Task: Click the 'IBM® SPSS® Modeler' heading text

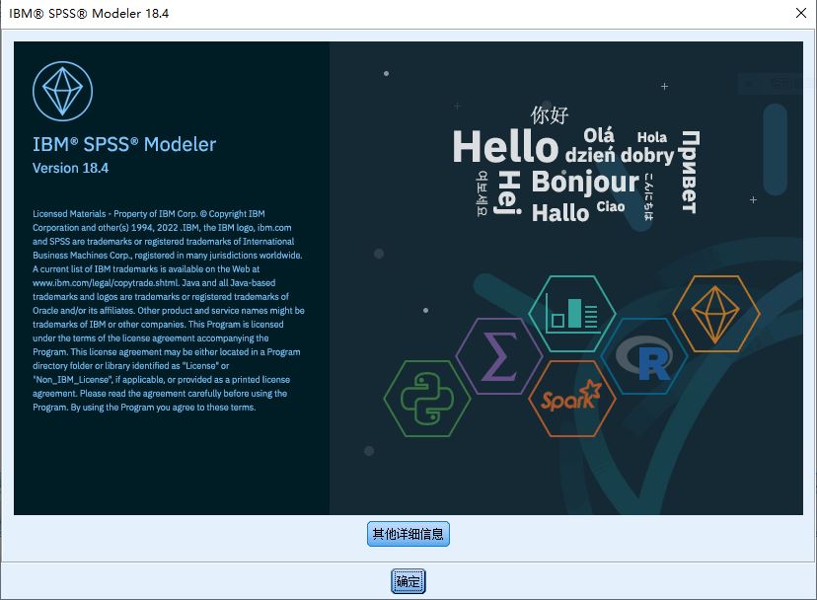Action: [124, 144]
